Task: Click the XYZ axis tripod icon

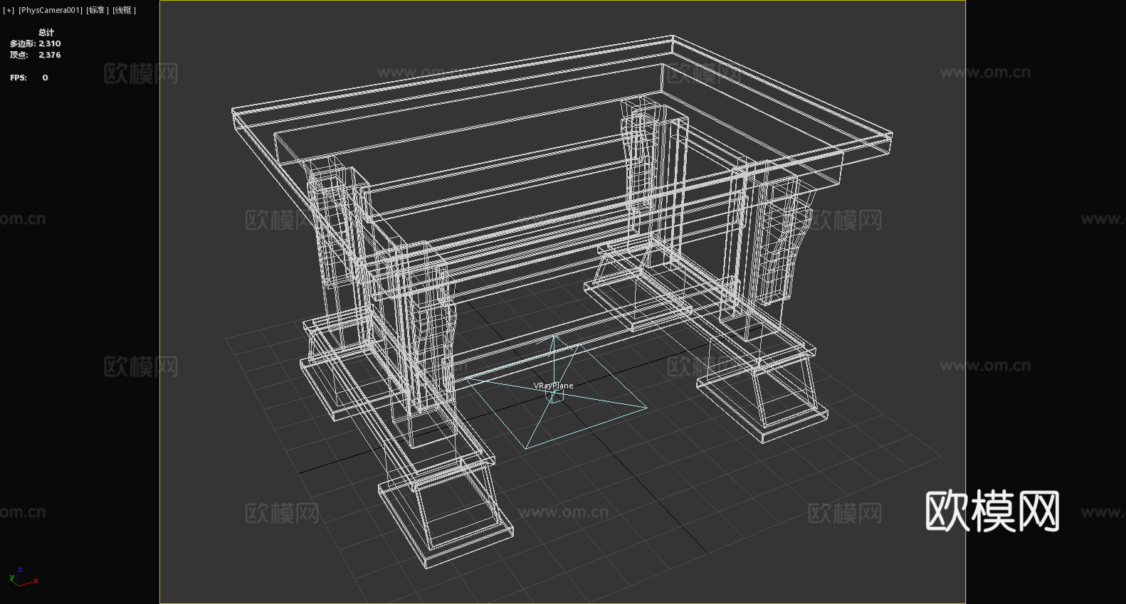Action: [x=23, y=577]
